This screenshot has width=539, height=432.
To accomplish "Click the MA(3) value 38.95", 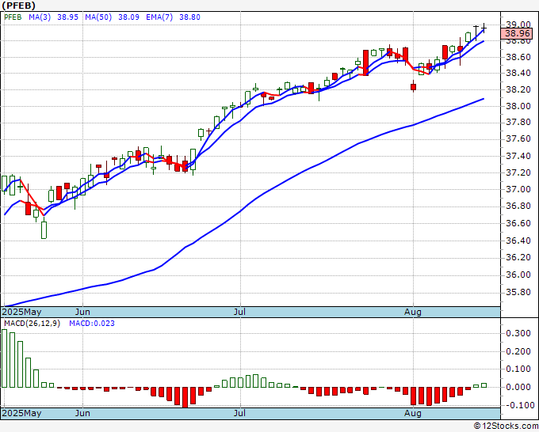I will pyautogui.click(x=67, y=17).
